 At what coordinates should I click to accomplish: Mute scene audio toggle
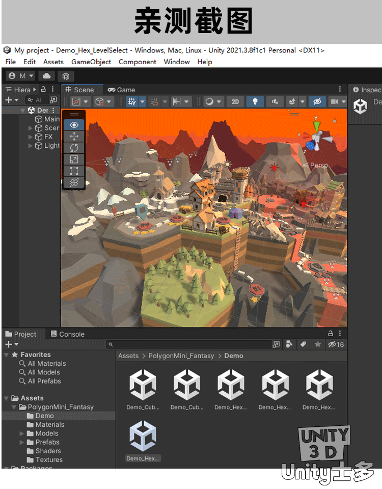275,102
